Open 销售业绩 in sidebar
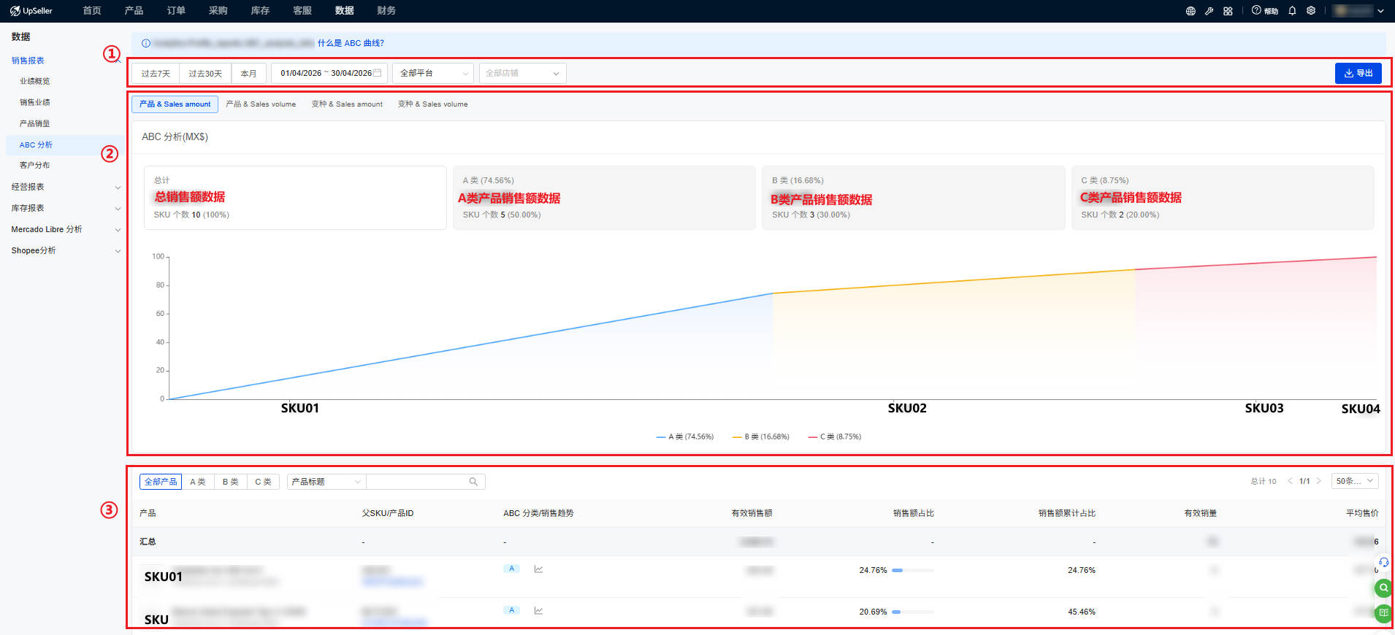The width and height of the screenshot is (1395, 635). point(35,102)
